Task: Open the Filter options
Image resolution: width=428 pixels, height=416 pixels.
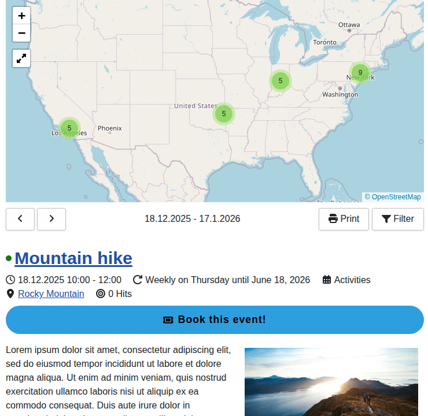Action: click(398, 219)
